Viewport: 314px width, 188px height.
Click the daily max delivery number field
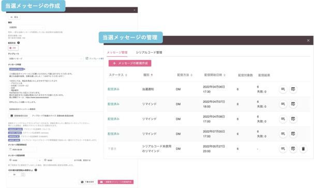click(15, 175)
